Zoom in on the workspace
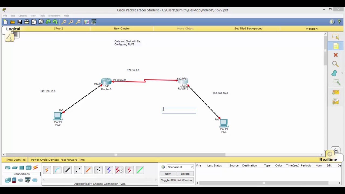Screen dimensions: 345x194 tap(64, 22)
